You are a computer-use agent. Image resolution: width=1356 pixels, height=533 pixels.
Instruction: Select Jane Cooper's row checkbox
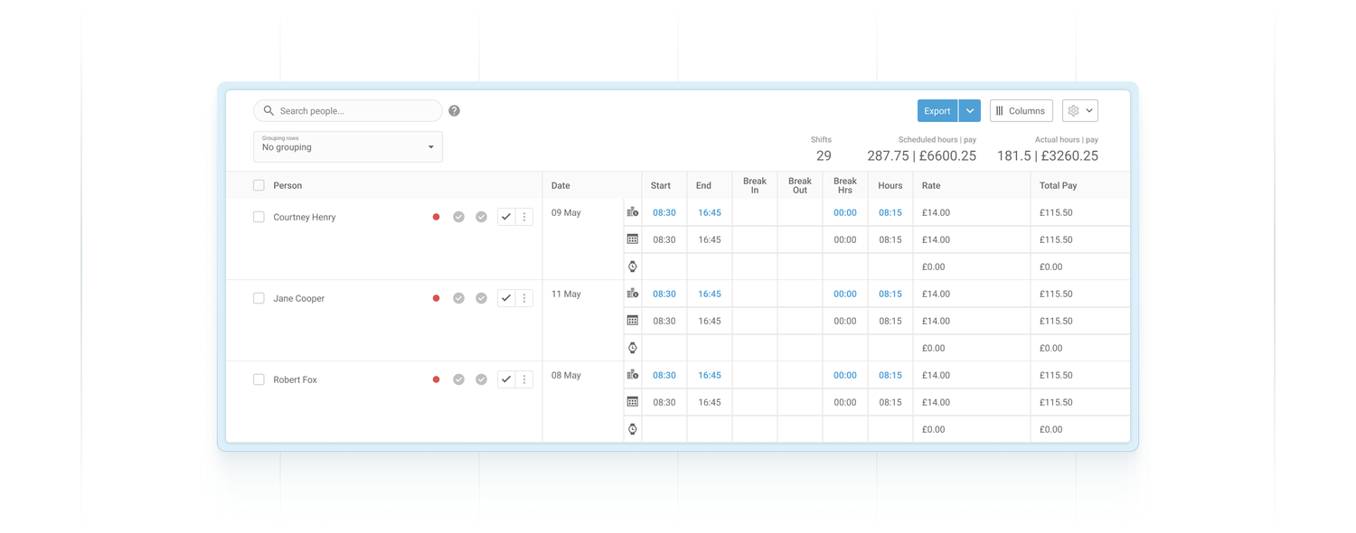259,297
